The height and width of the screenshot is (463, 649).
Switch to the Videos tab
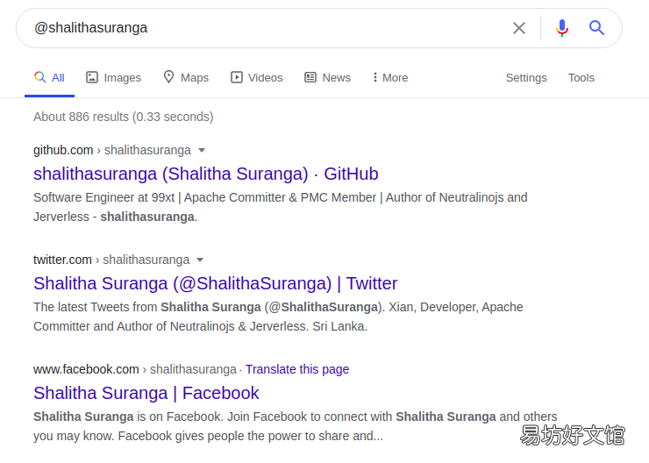click(x=257, y=78)
